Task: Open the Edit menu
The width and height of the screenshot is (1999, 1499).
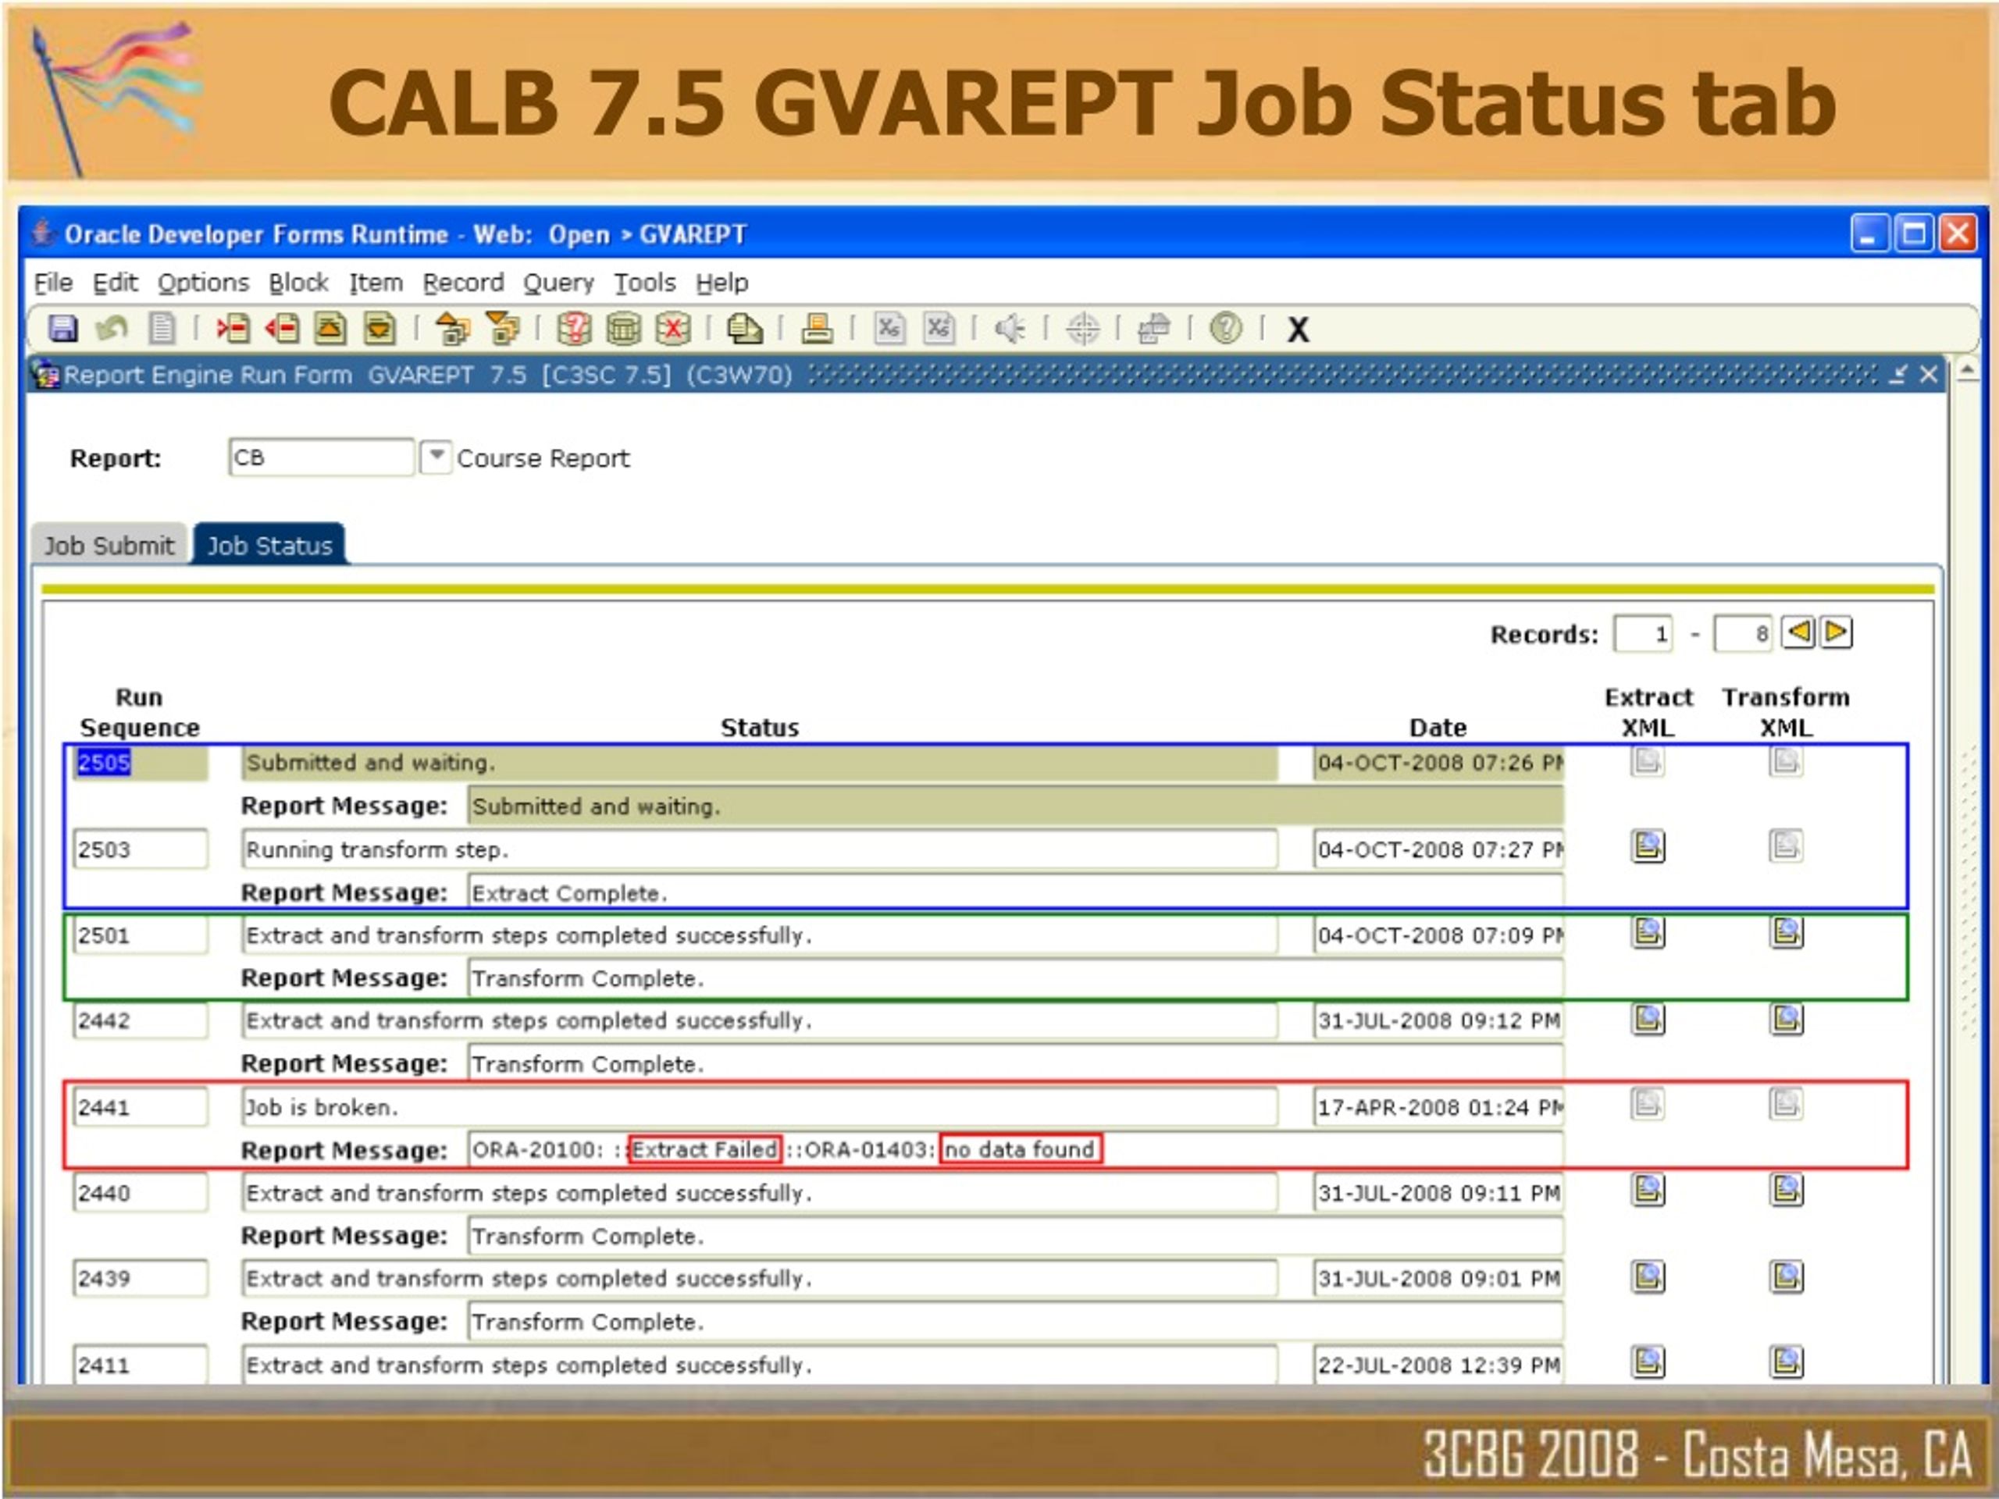Action: click(x=115, y=283)
